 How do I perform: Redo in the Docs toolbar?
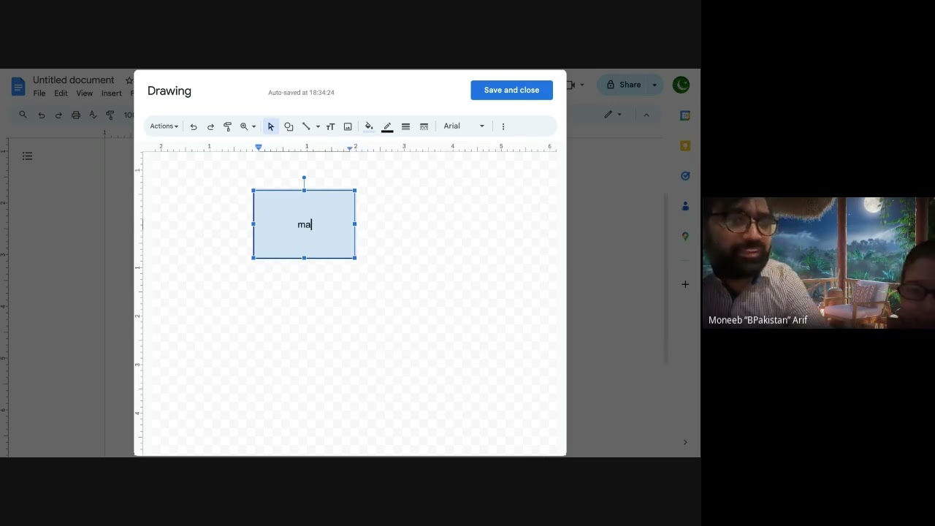point(58,115)
